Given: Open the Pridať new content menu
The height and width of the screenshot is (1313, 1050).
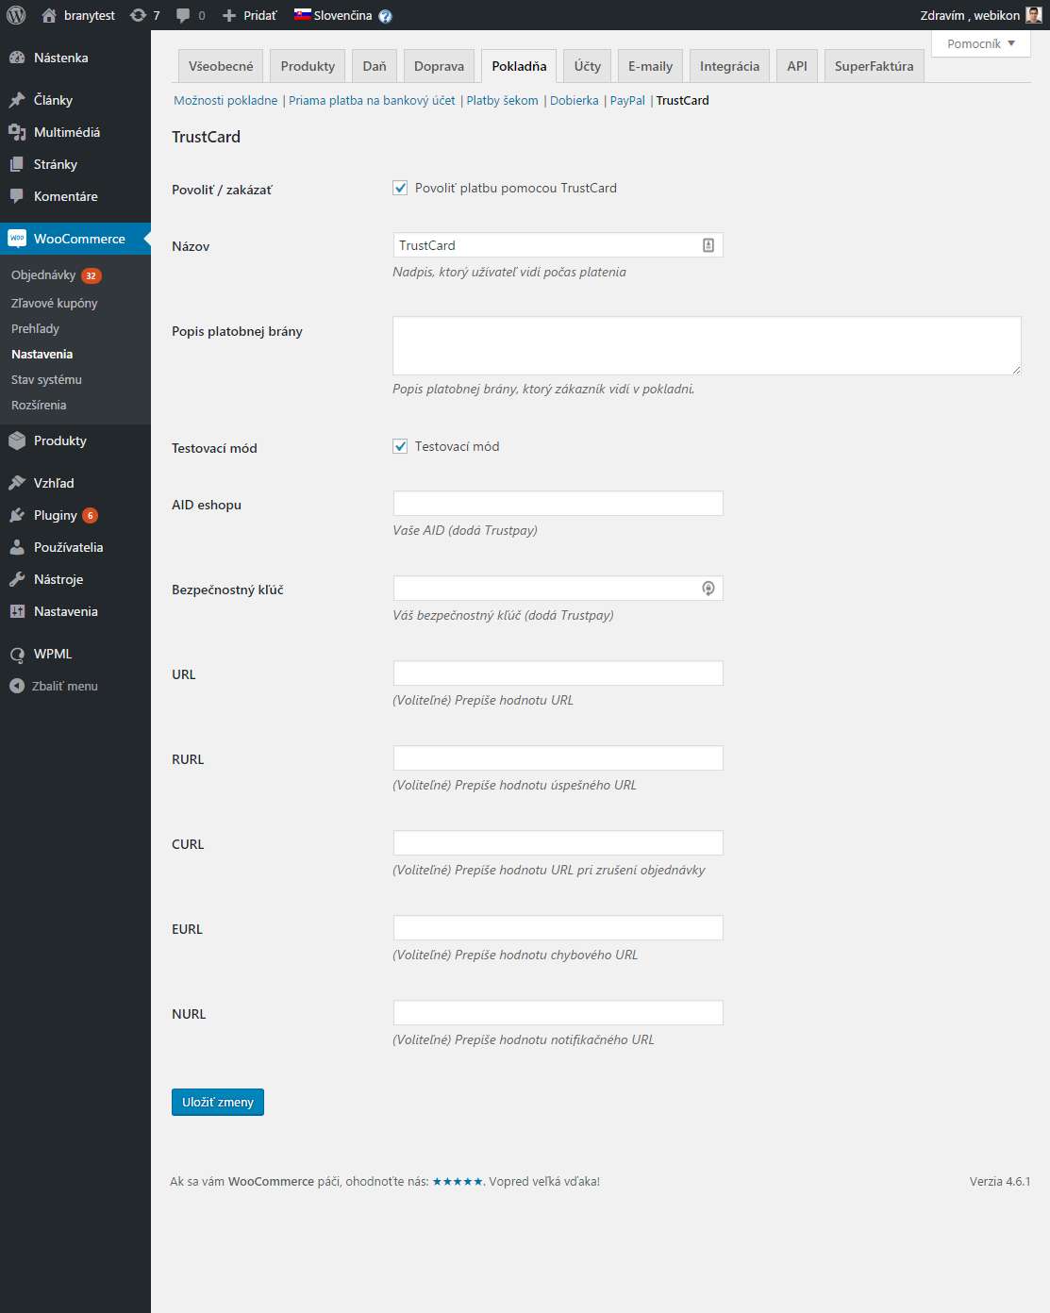Looking at the screenshot, I should [248, 15].
